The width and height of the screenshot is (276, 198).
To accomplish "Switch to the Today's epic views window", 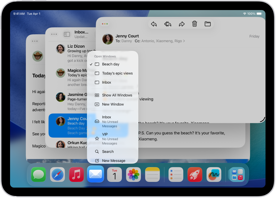I will [117, 73].
